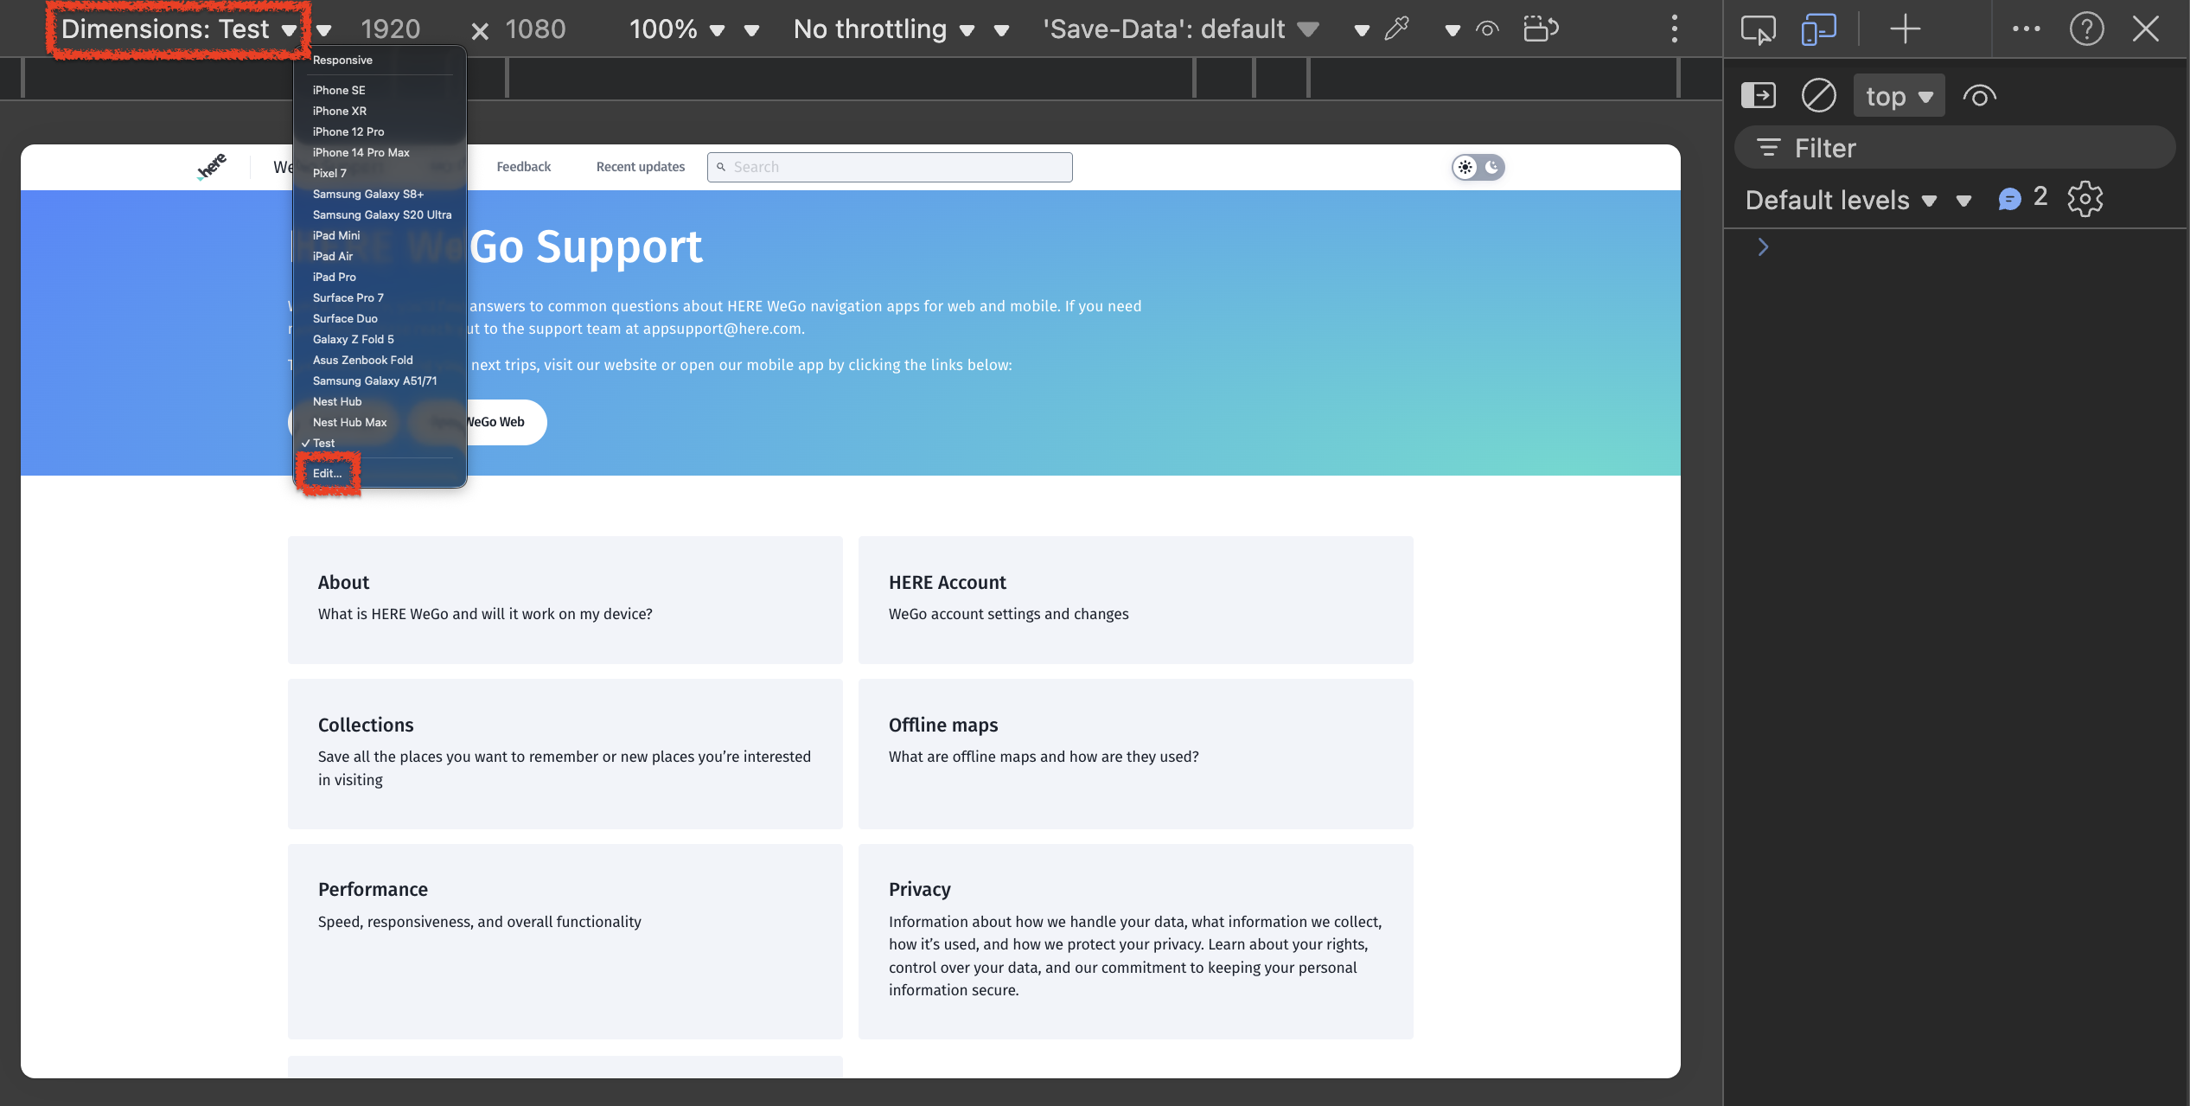Open the No throttling dropdown
This screenshot has height=1106, width=2190.
(x=884, y=29)
